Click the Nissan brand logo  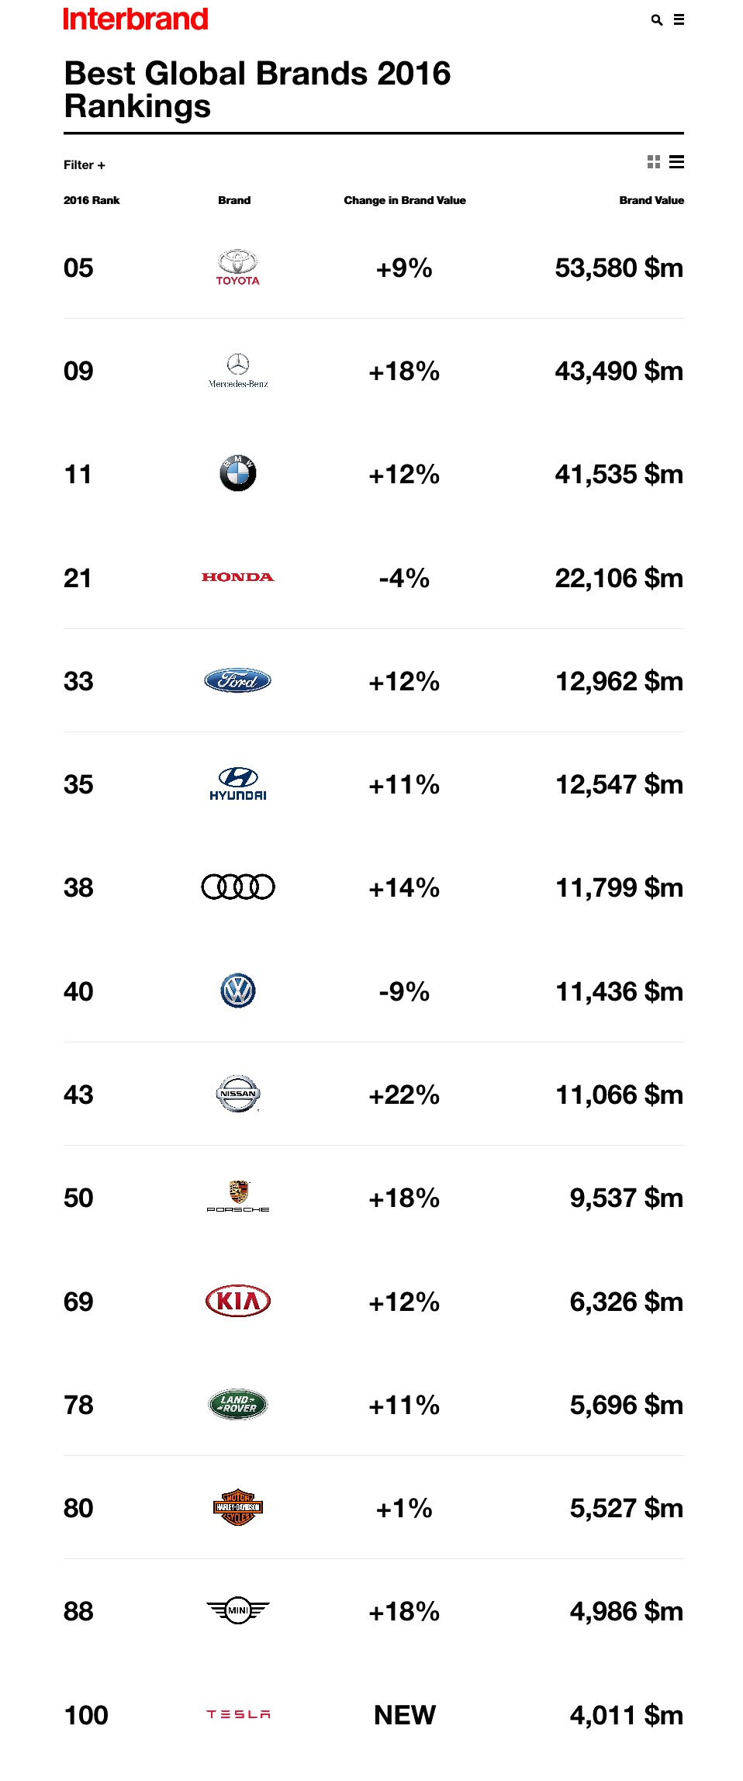click(237, 1094)
